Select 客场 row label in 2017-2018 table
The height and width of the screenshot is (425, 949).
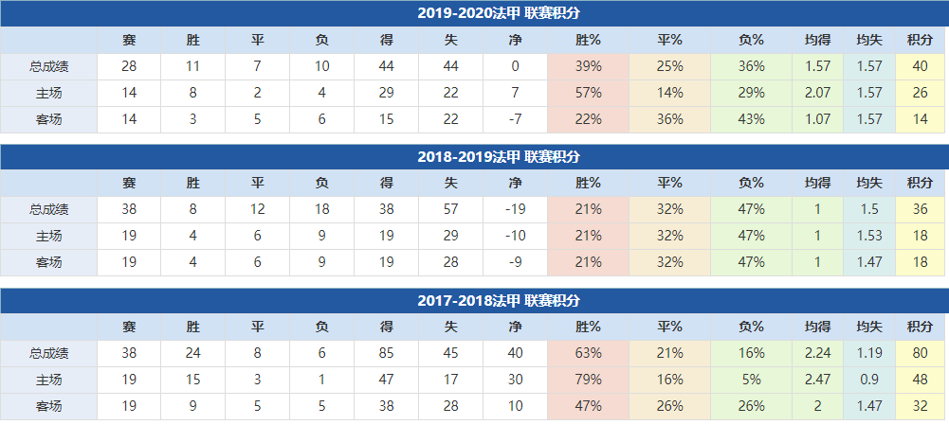click(48, 406)
